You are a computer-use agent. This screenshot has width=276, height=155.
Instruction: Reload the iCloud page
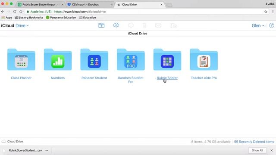(x=15, y=12)
